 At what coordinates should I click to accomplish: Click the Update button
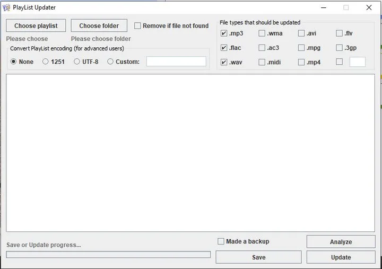341,257
